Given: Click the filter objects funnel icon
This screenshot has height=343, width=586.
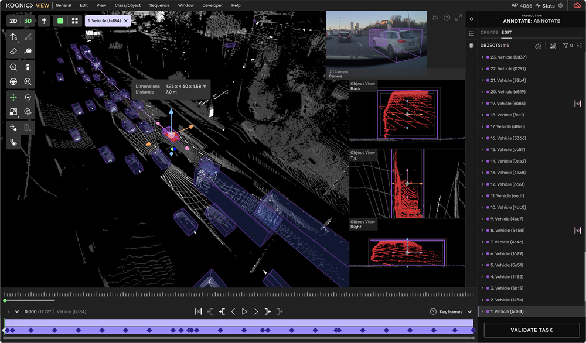Looking at the screenshot, I should pos(565,46).
